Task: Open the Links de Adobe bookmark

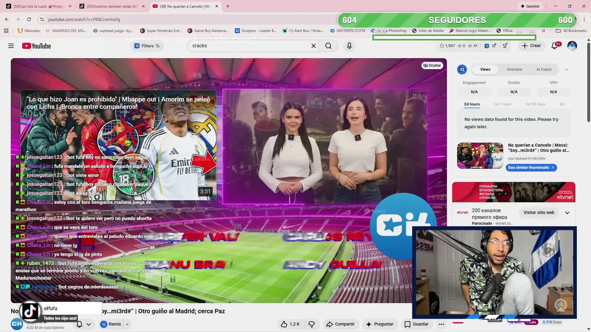Action: [427, 31]
